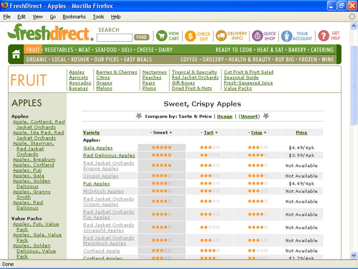Open the Go menu
358x269 pixels.
53,17
